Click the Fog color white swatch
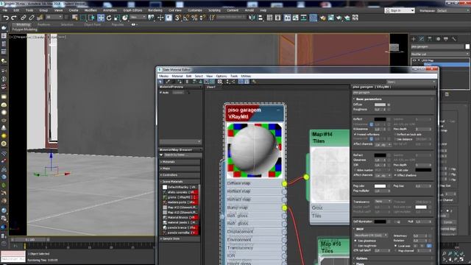Screen dimensions: 471x265 [380, 186]
